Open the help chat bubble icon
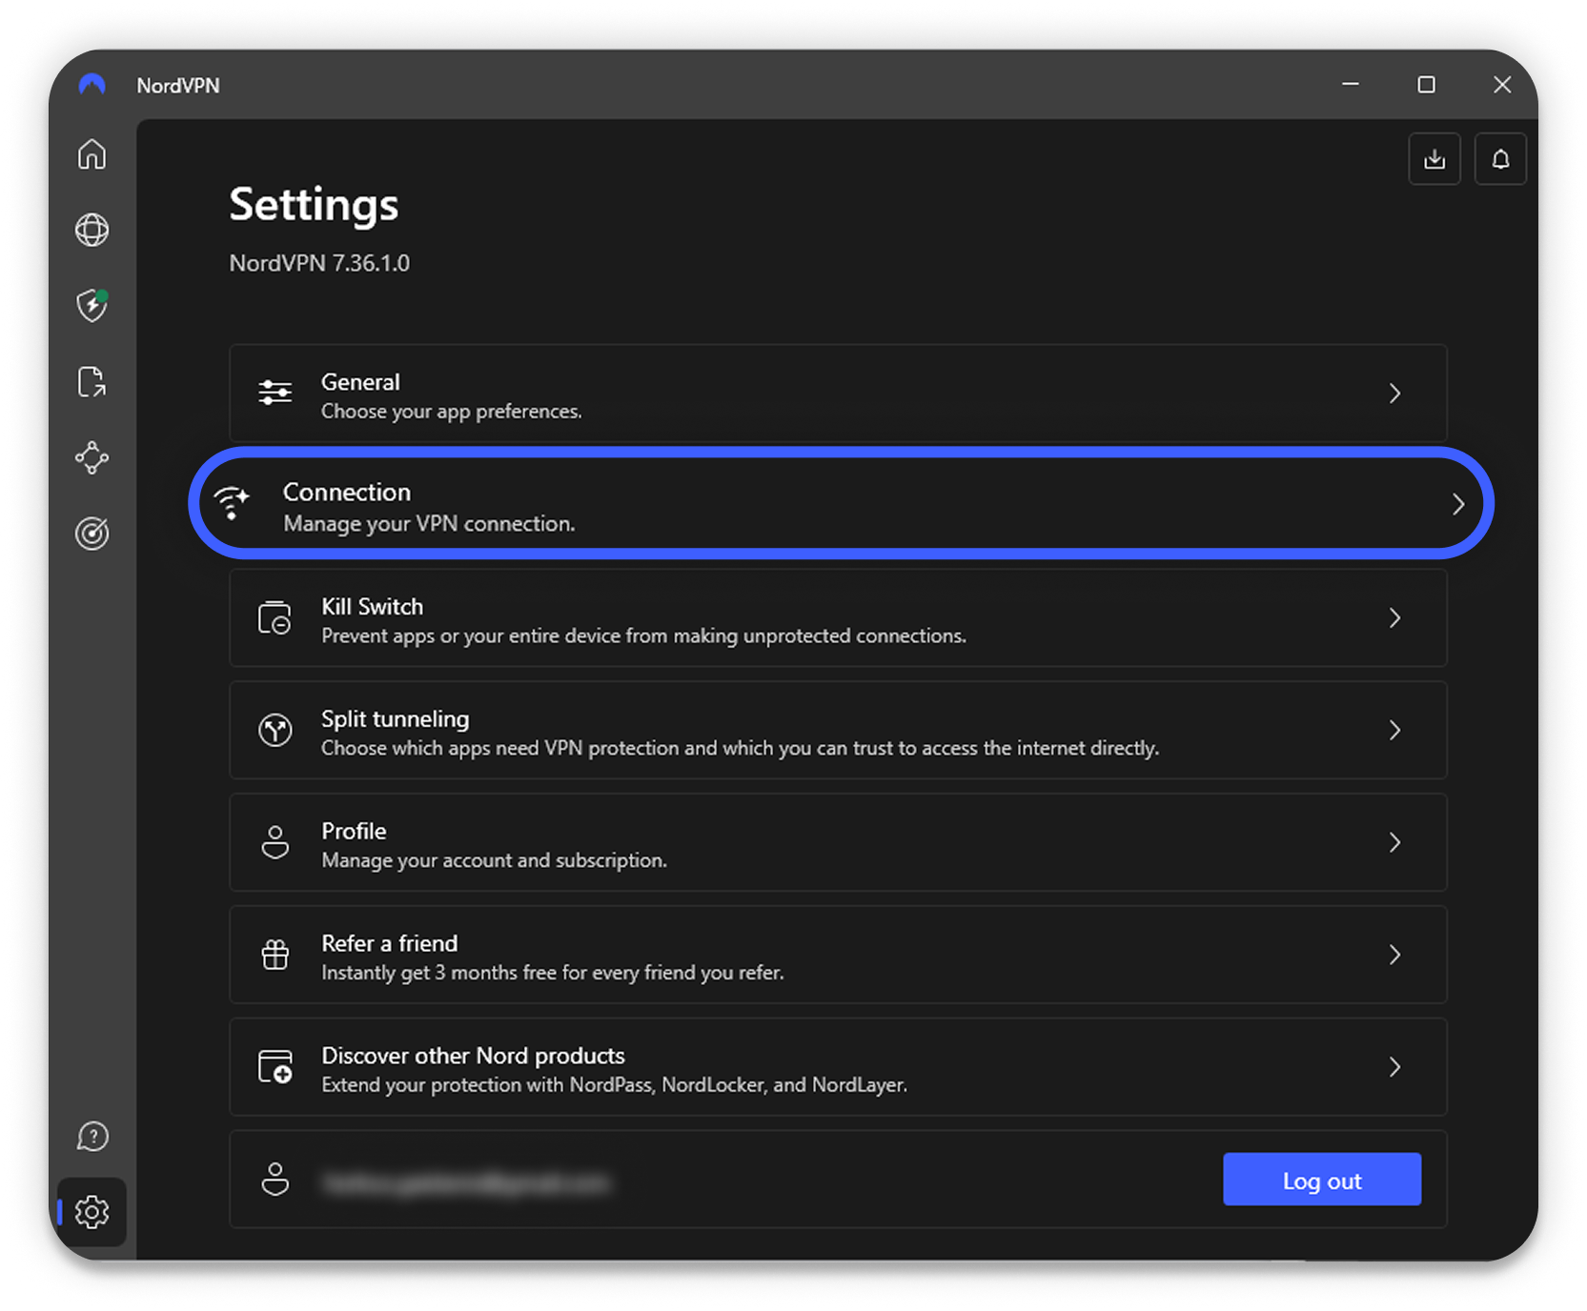 point(92,1137)
